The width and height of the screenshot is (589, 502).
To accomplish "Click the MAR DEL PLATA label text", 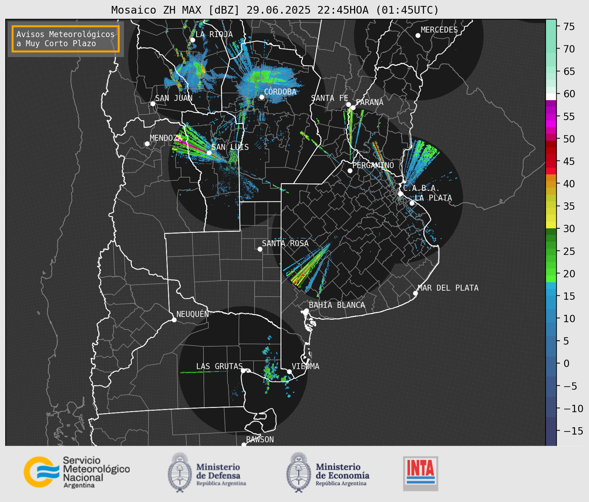I will coord(448,288).
